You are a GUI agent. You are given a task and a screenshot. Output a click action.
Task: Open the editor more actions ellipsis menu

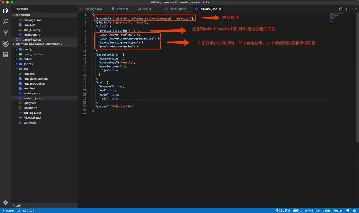[x=355, y=9]
